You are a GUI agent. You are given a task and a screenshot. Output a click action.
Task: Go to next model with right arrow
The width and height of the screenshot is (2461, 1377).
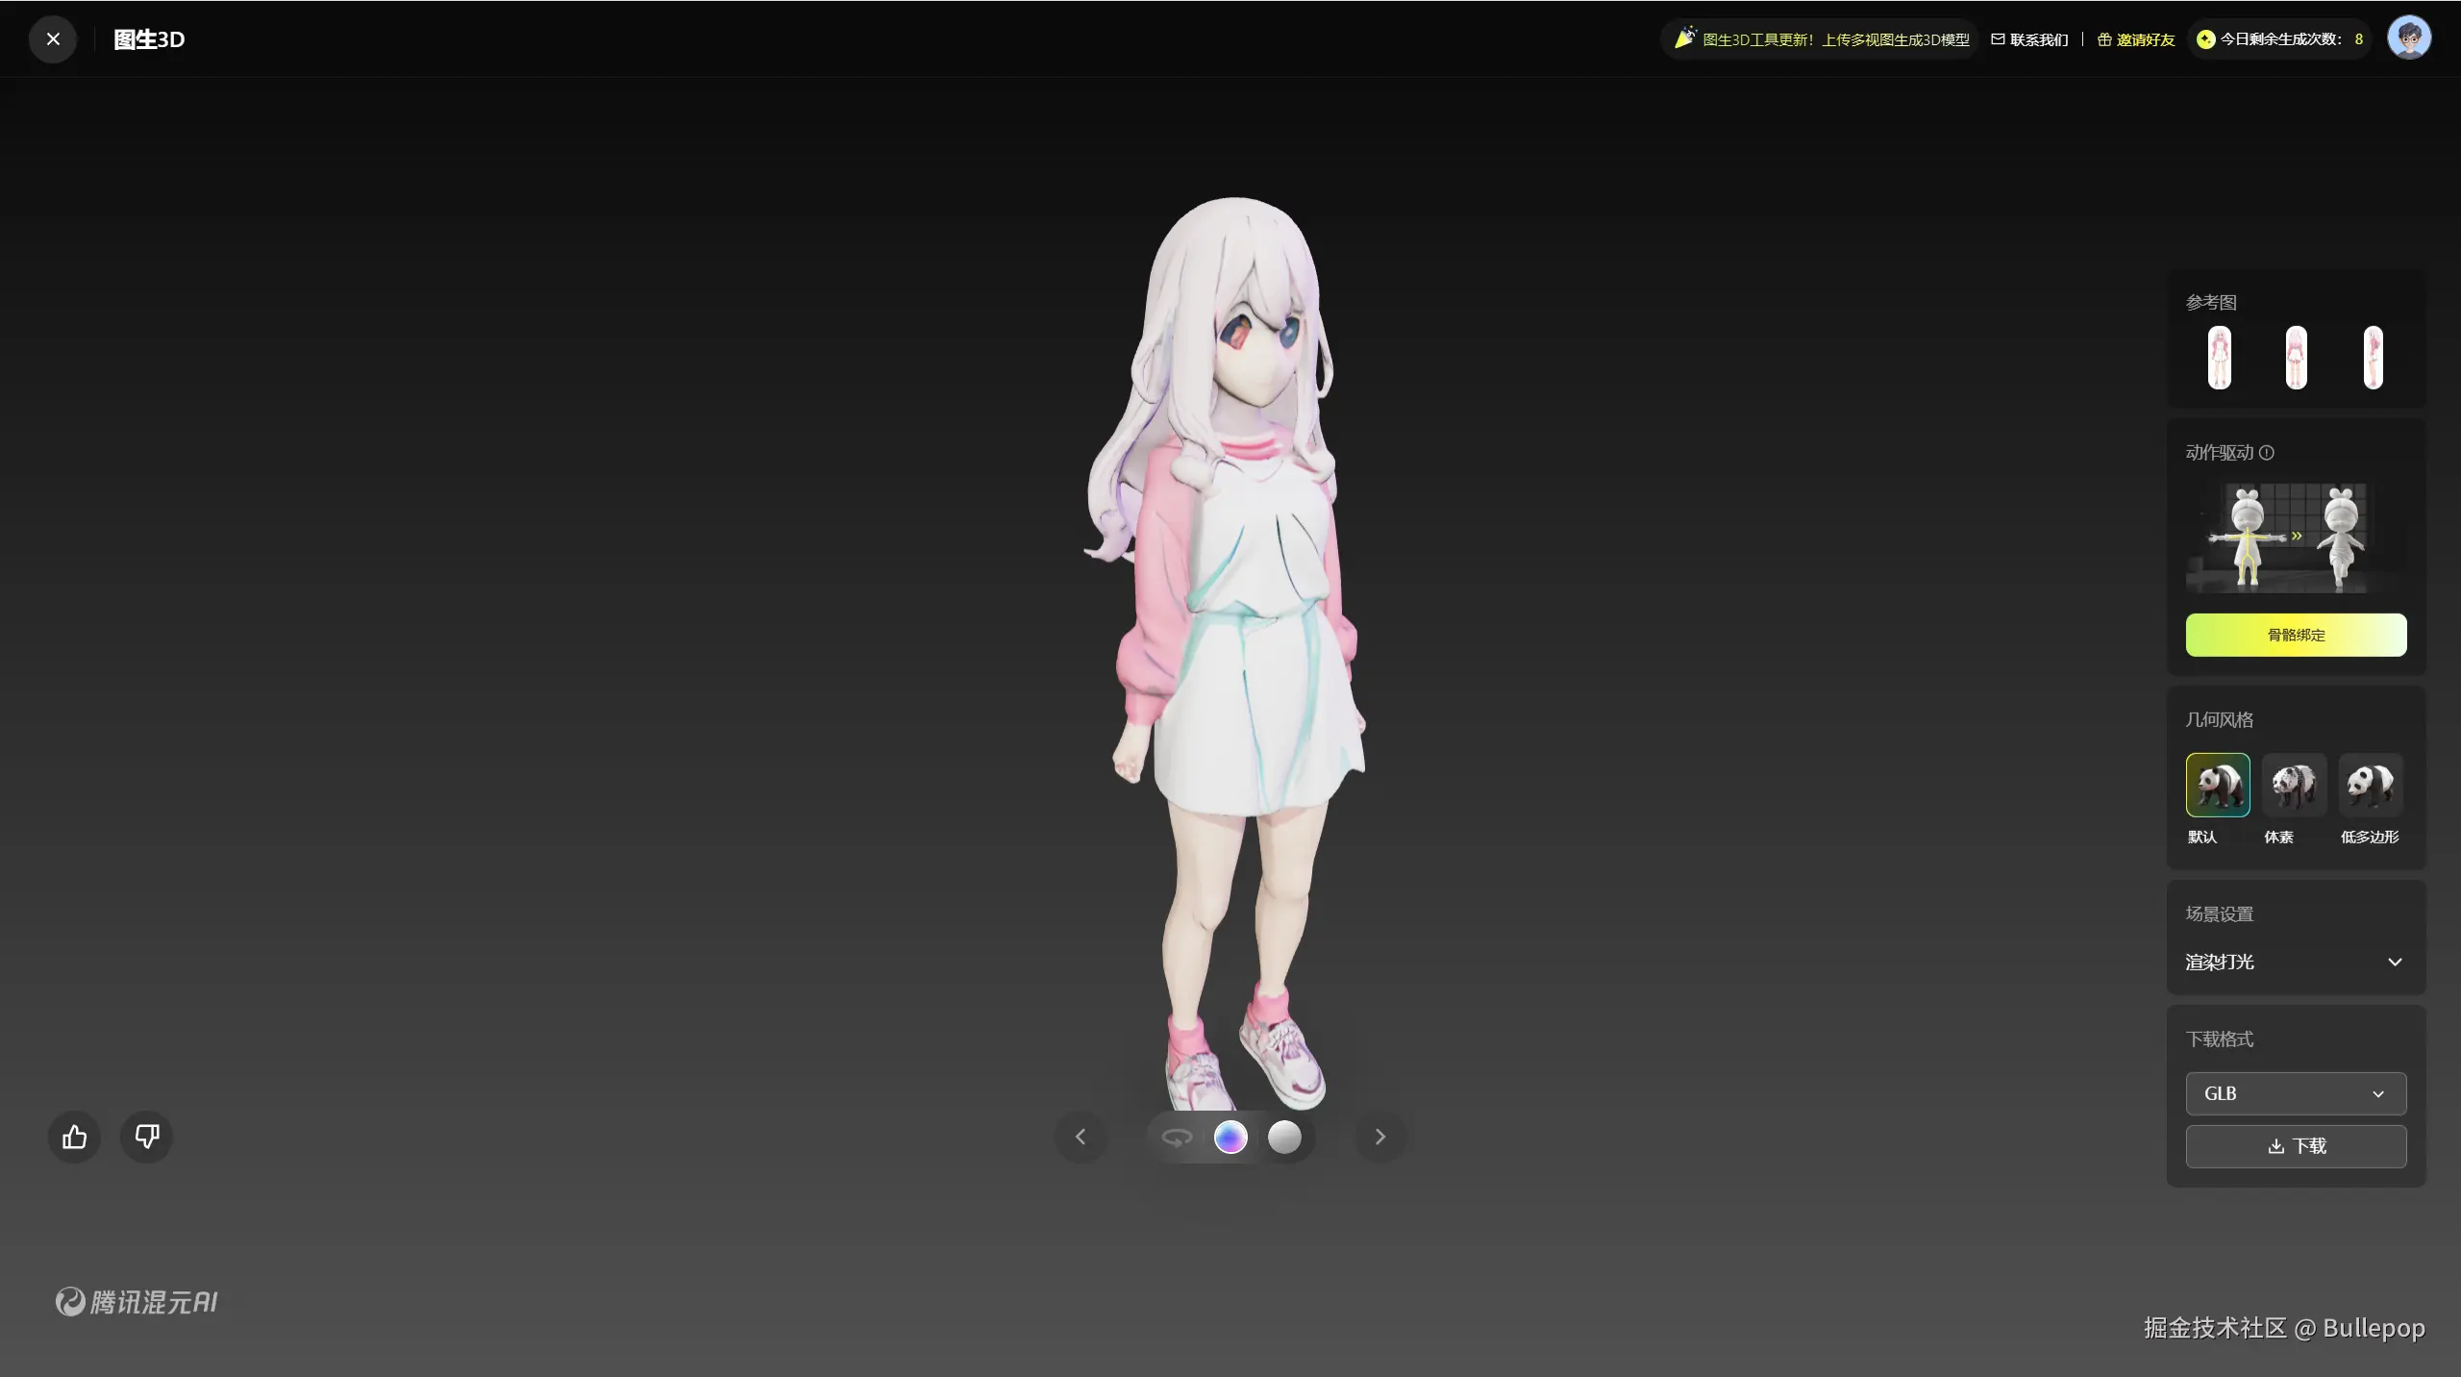tap(1380, 1138)
